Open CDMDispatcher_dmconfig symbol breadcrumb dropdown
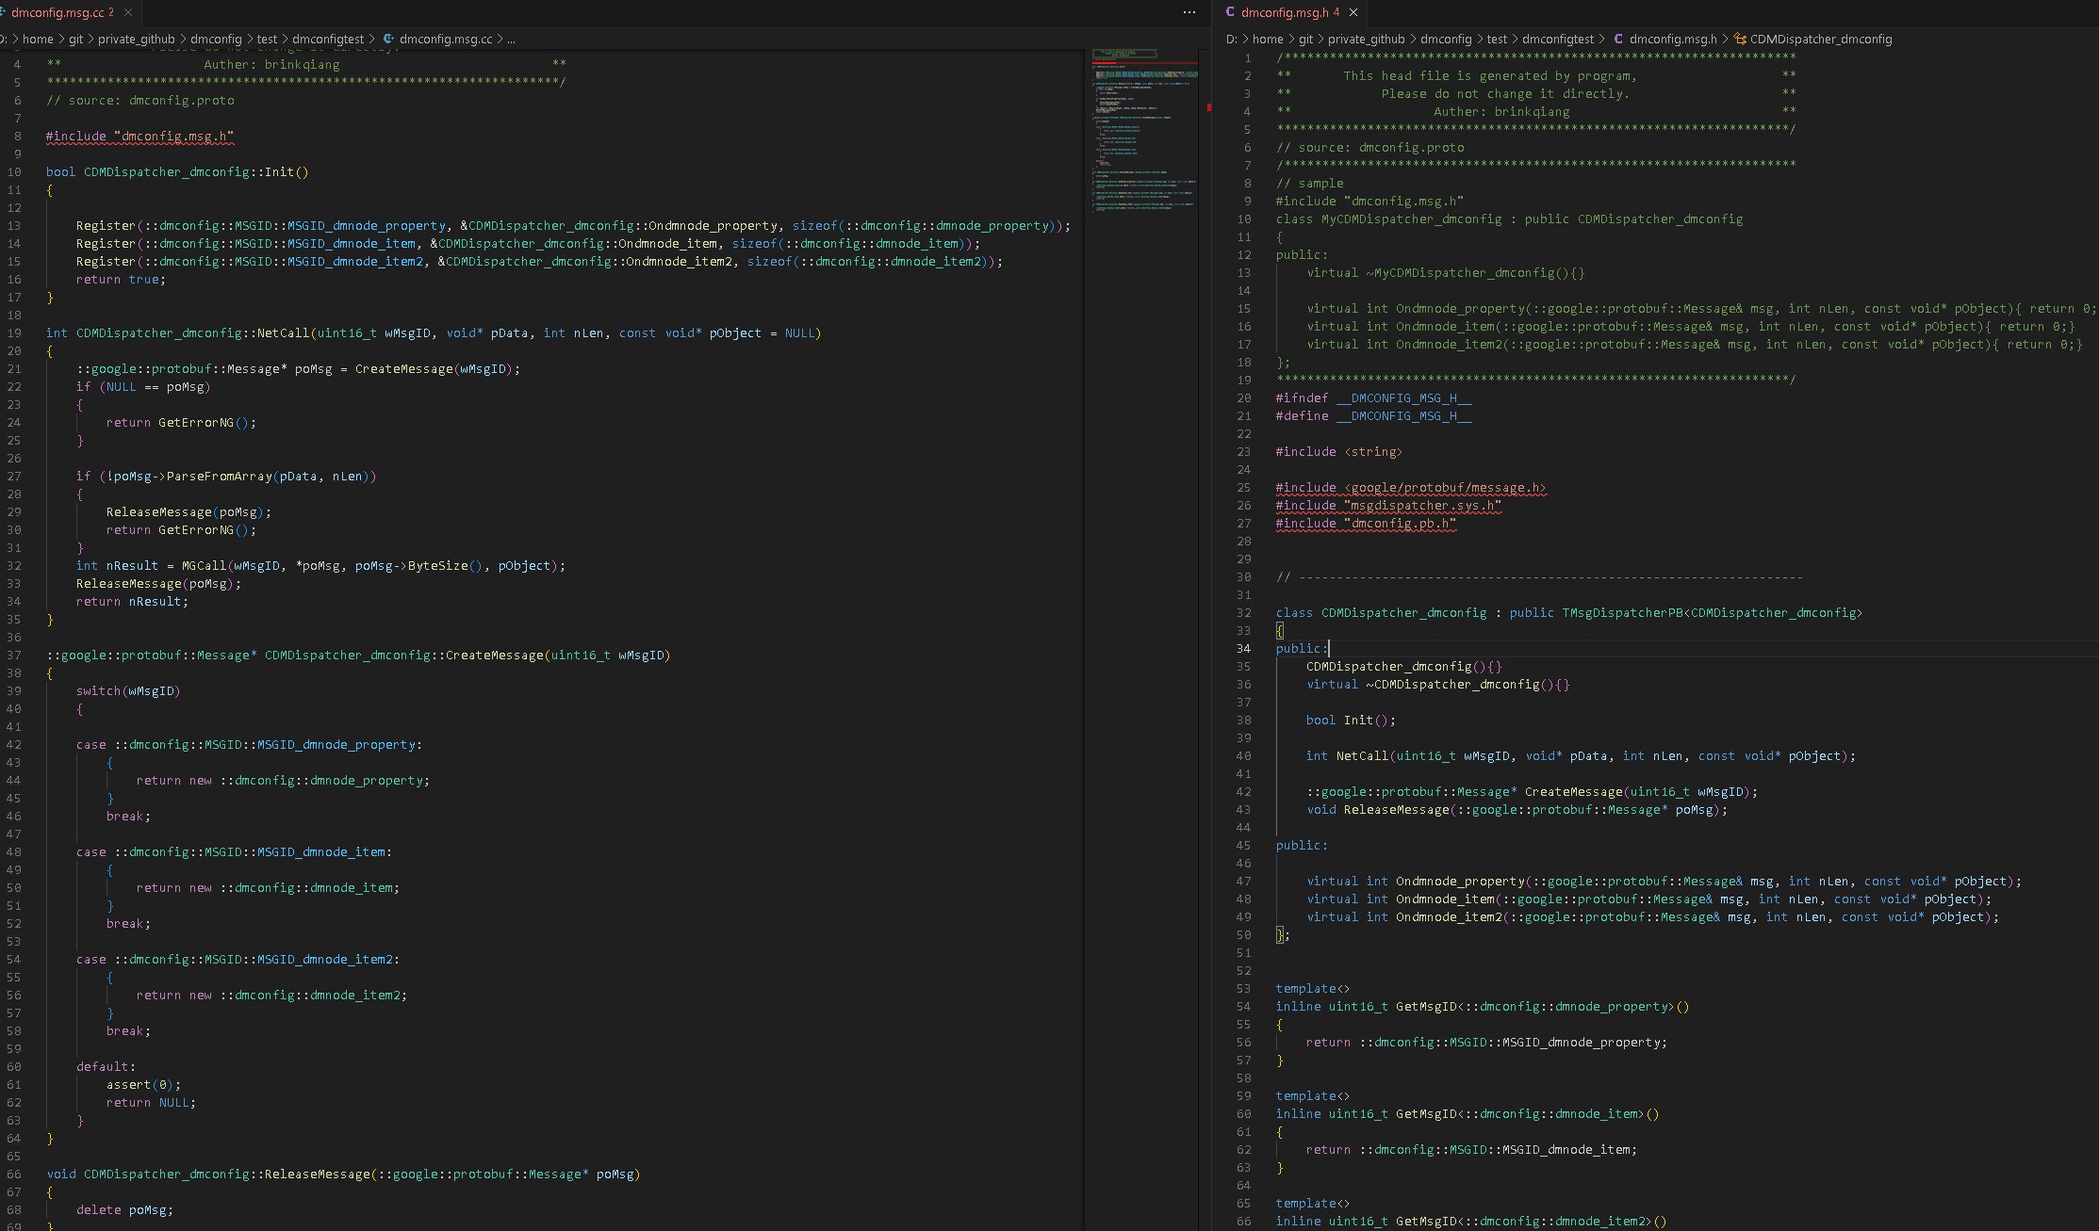The image size is (2099, 1231). [1820, 40]
